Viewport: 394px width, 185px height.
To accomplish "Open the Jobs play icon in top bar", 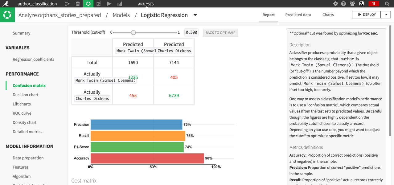I will [109, 4].
